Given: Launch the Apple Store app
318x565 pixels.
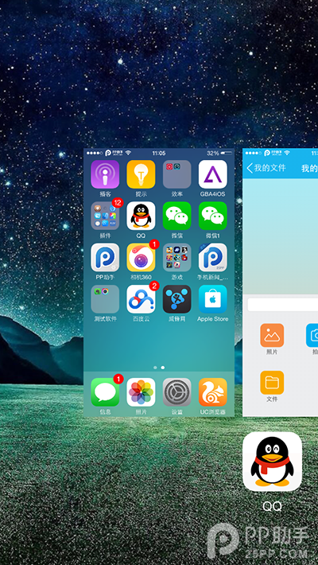Looking at the screenshot, I should (213, 299).
